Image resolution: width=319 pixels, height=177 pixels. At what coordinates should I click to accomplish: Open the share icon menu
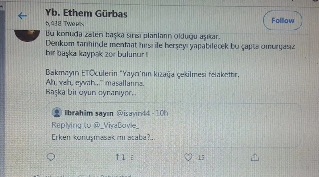pyautogui.click(x=255, y=158)
